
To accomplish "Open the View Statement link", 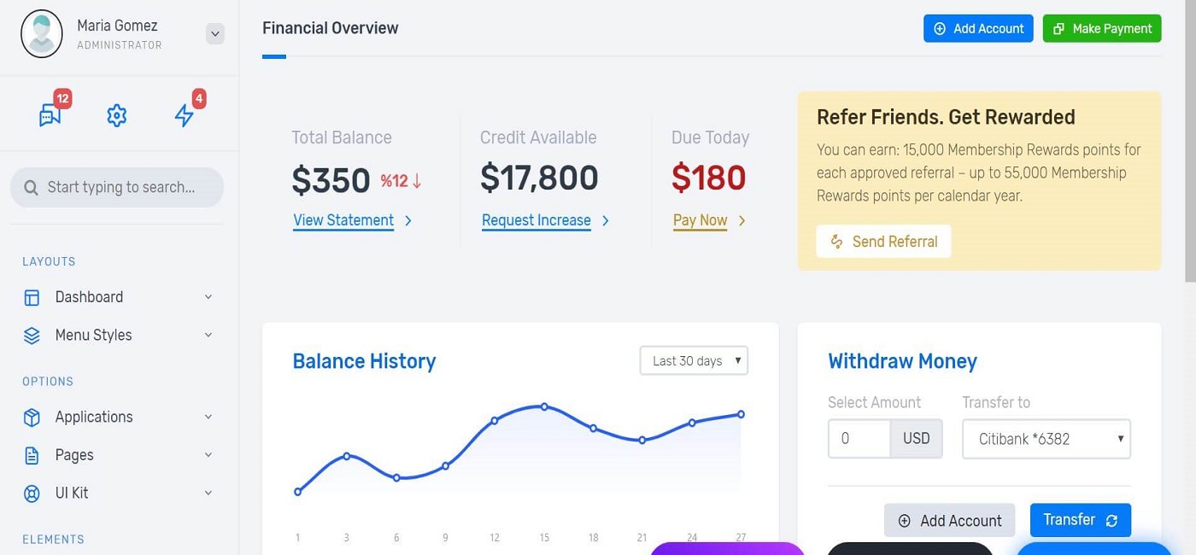I will 343,220.
